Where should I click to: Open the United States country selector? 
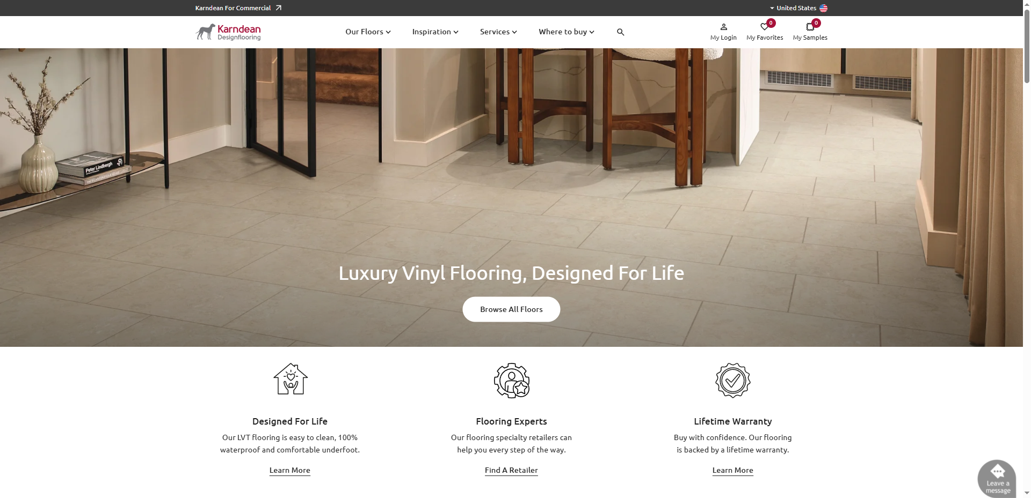point(798,8)
